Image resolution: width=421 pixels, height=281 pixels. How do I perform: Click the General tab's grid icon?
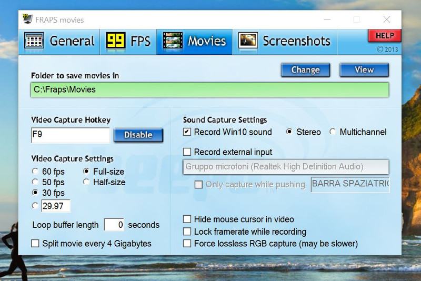34,41
